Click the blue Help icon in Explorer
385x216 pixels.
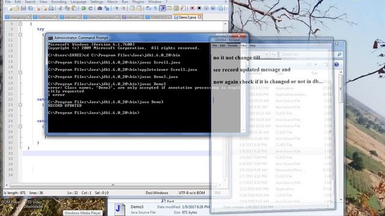tap(337, 65)
